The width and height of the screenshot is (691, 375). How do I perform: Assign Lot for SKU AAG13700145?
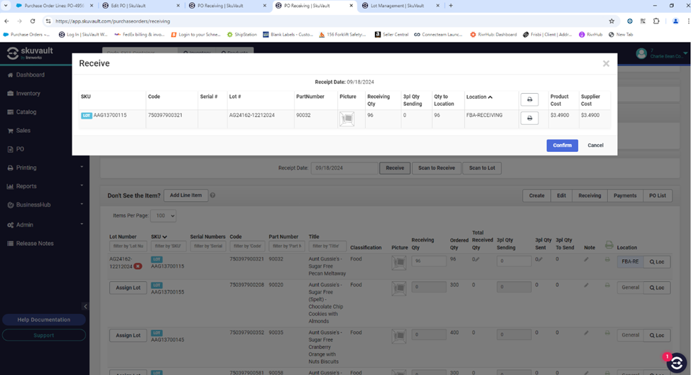coord(128,335)
